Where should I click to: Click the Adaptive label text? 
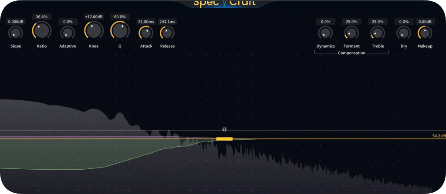click(68, 46)
